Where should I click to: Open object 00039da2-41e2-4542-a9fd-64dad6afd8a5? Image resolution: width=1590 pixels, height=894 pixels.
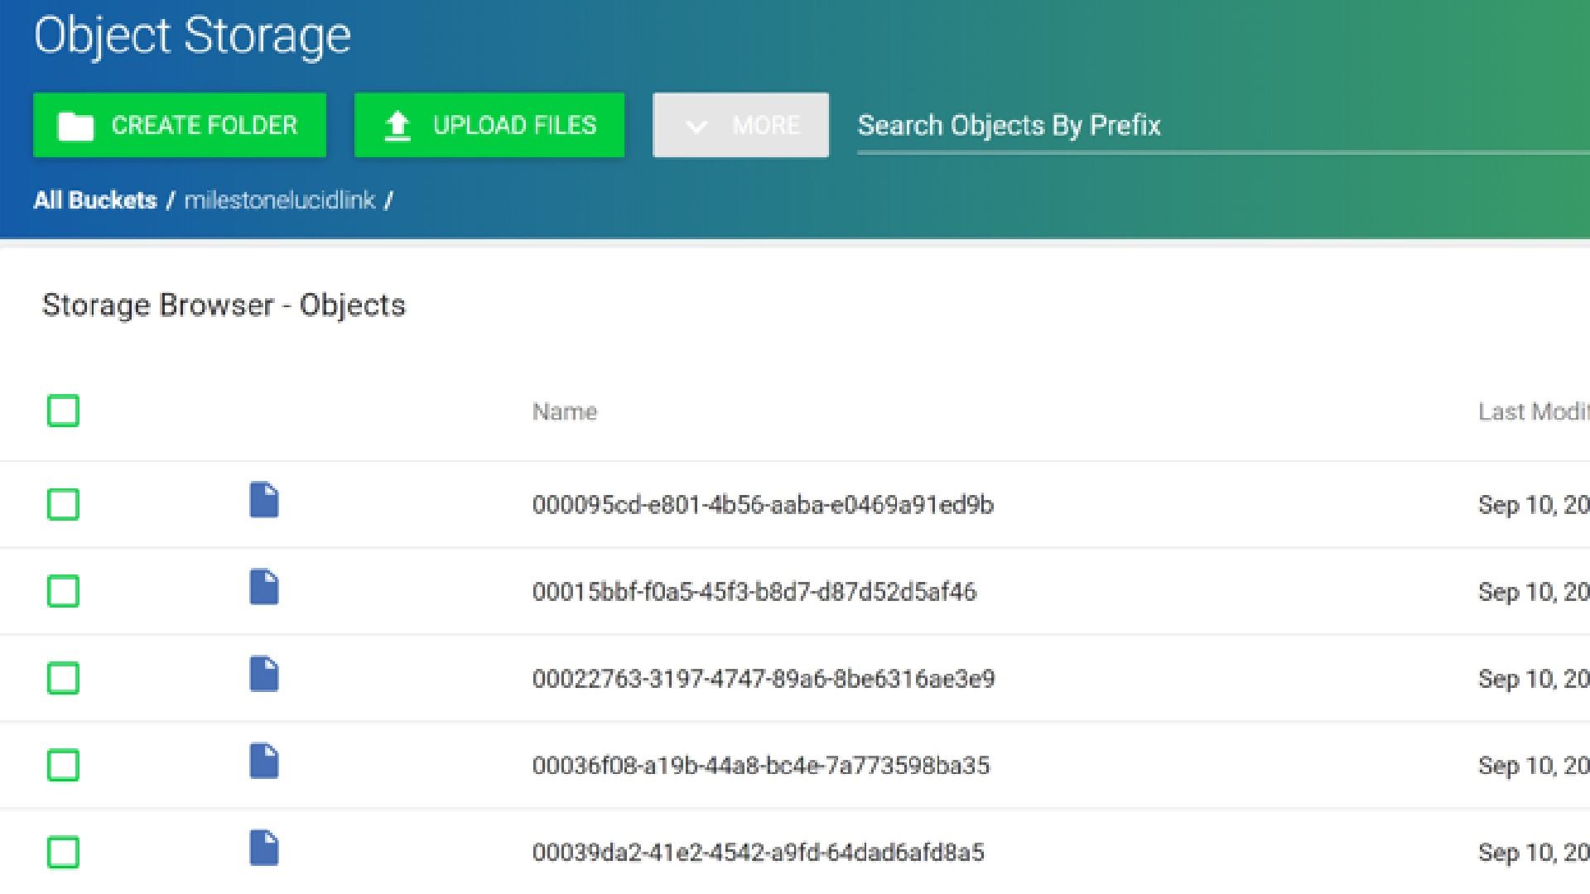759,853
